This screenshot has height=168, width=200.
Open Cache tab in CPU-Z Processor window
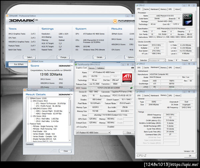tap(146, 9)
